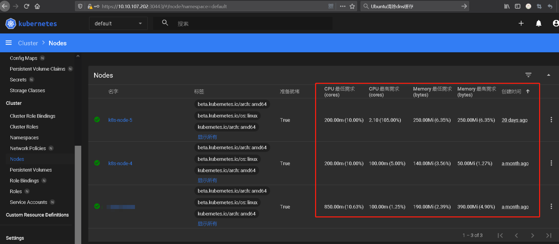The image size is (559, 244).
Task: Go to first page of nodes table
Action: click(x=500, y=236)
